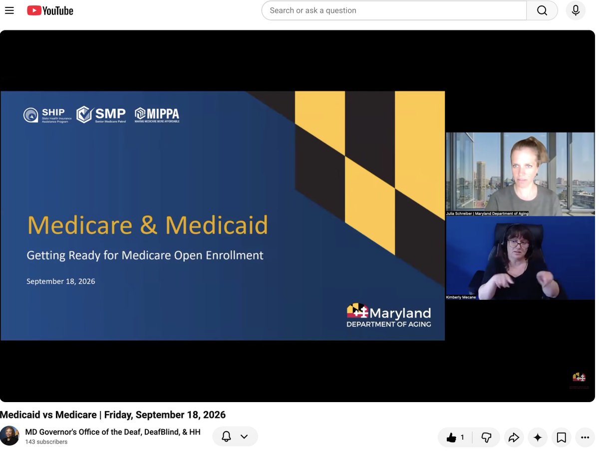Click the magnifying glass search button

(x=542, y=10)
